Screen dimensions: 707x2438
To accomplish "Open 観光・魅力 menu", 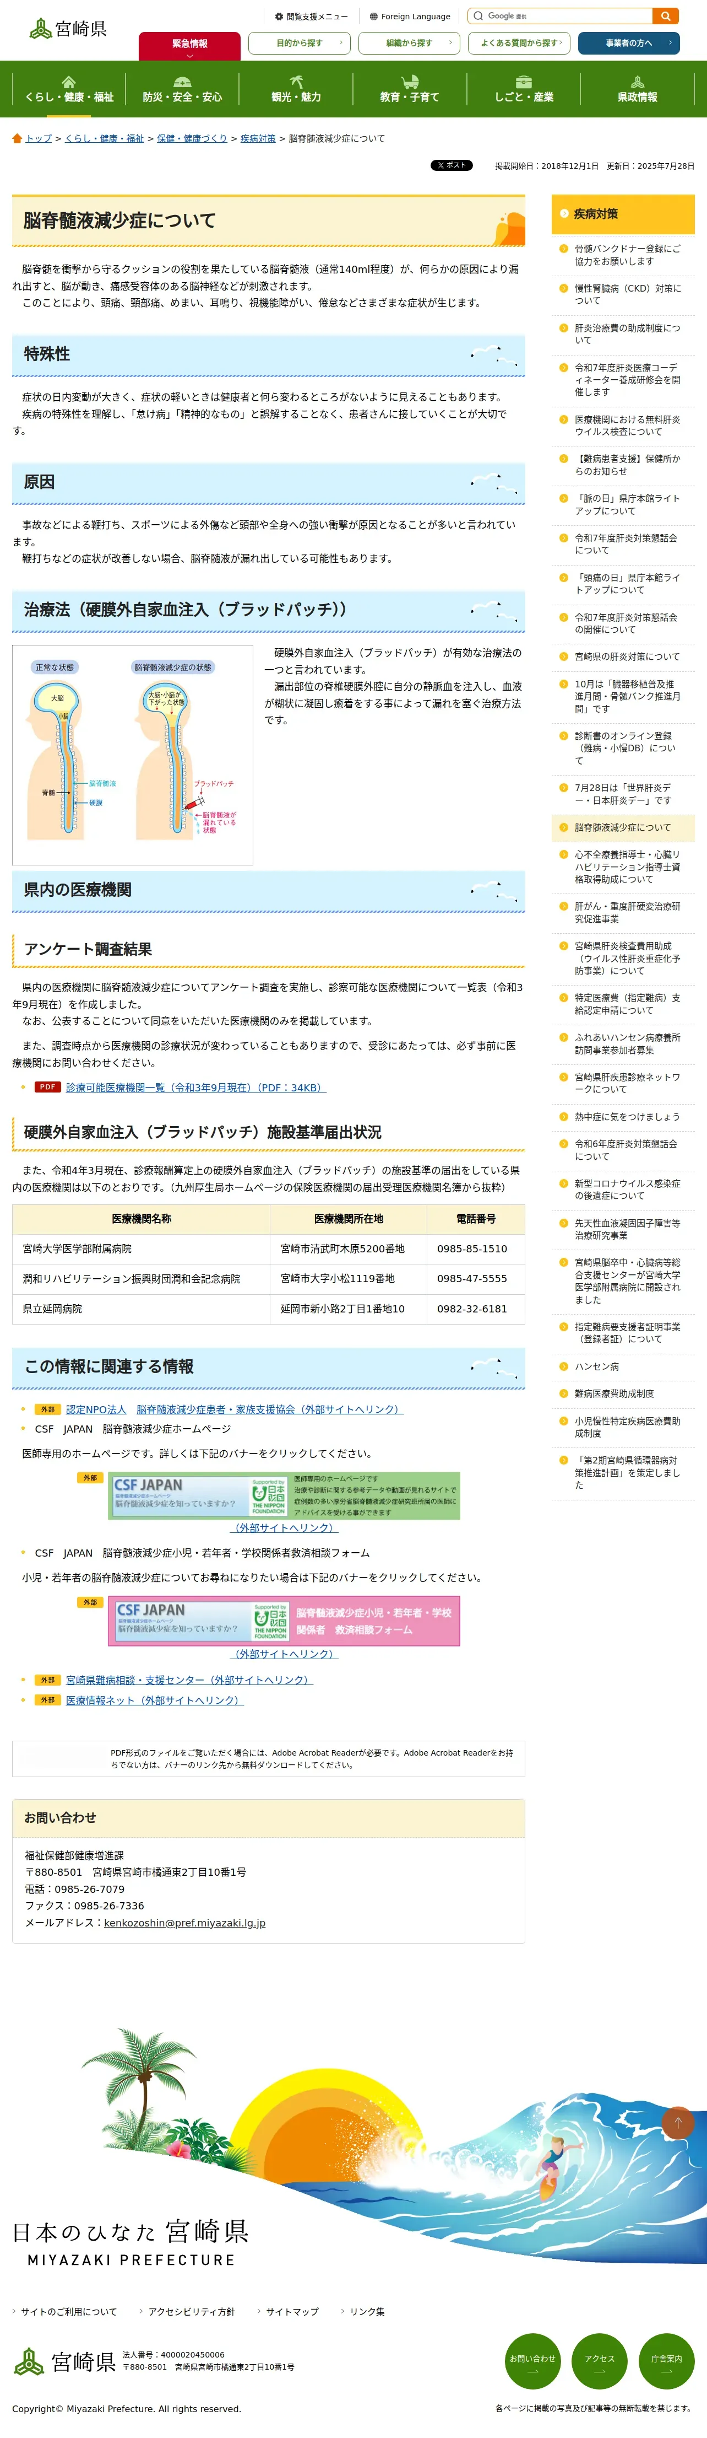I will point(296,89).
